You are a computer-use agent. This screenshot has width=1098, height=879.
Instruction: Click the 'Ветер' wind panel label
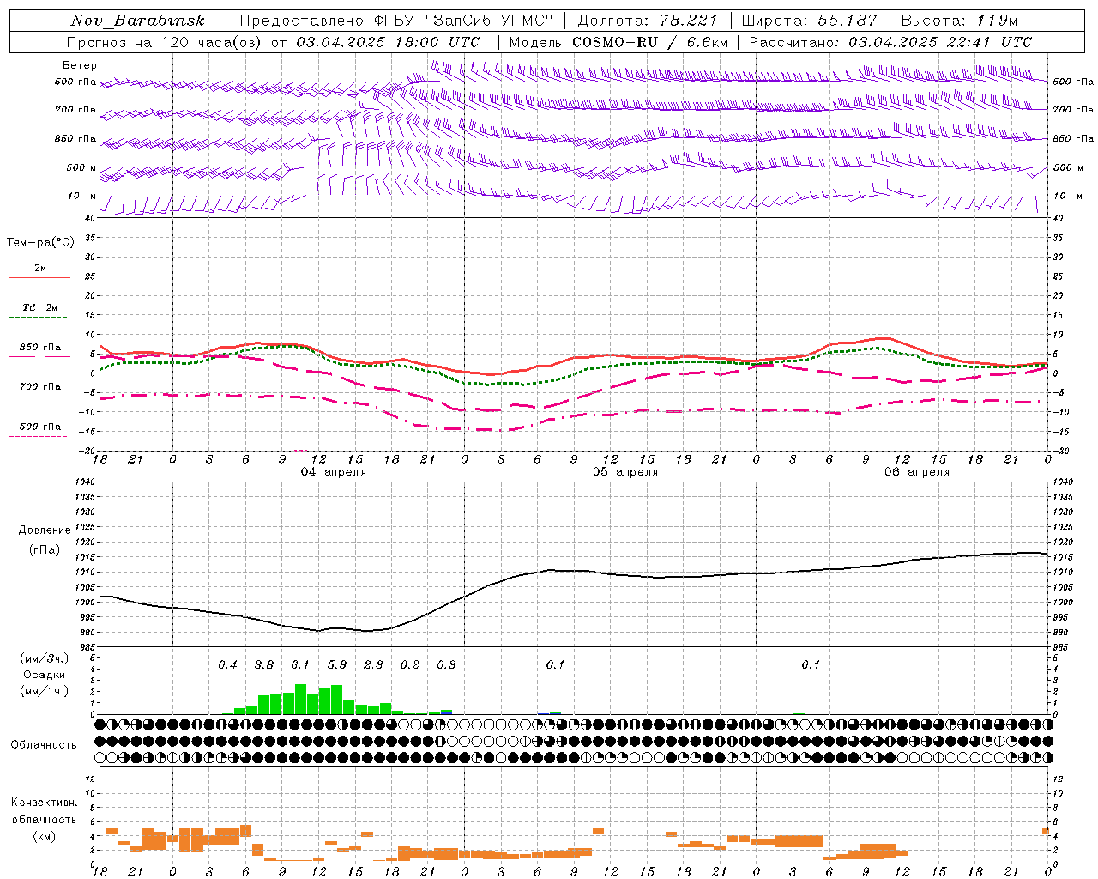coord(80,65)
